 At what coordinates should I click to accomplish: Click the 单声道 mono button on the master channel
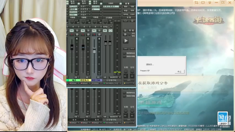point(105,27)
